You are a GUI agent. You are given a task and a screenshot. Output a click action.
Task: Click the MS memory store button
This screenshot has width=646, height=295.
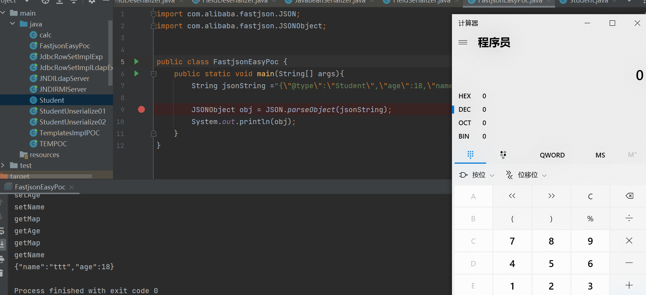[x=600, y=155]
